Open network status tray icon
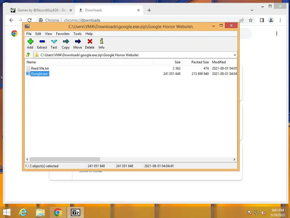Viewport: 290px width, 218px height. [257, 213]
